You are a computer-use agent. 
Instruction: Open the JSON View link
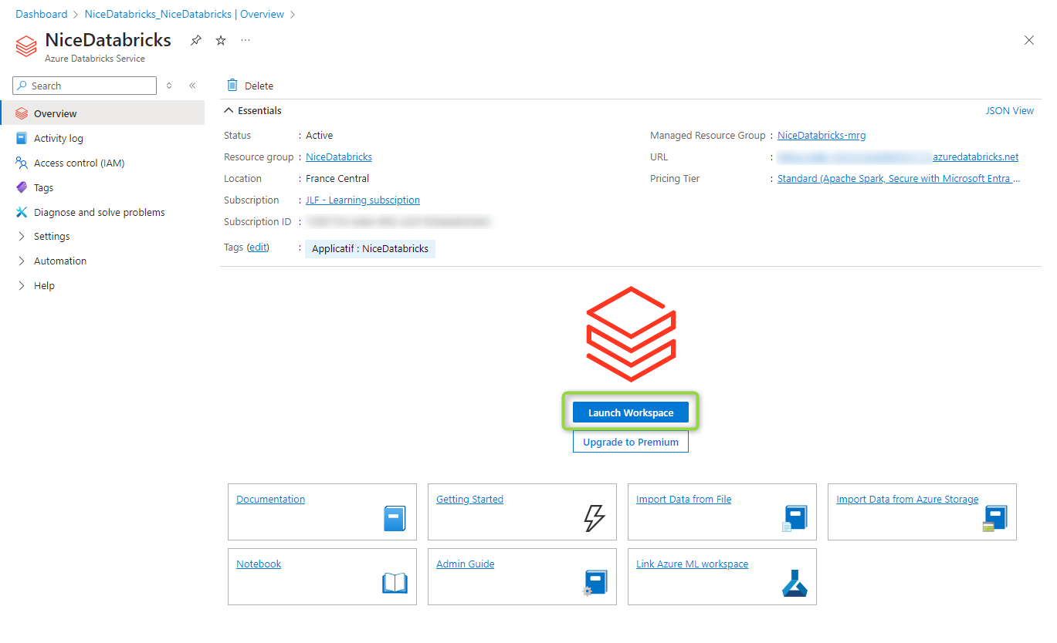[1010, 110]
